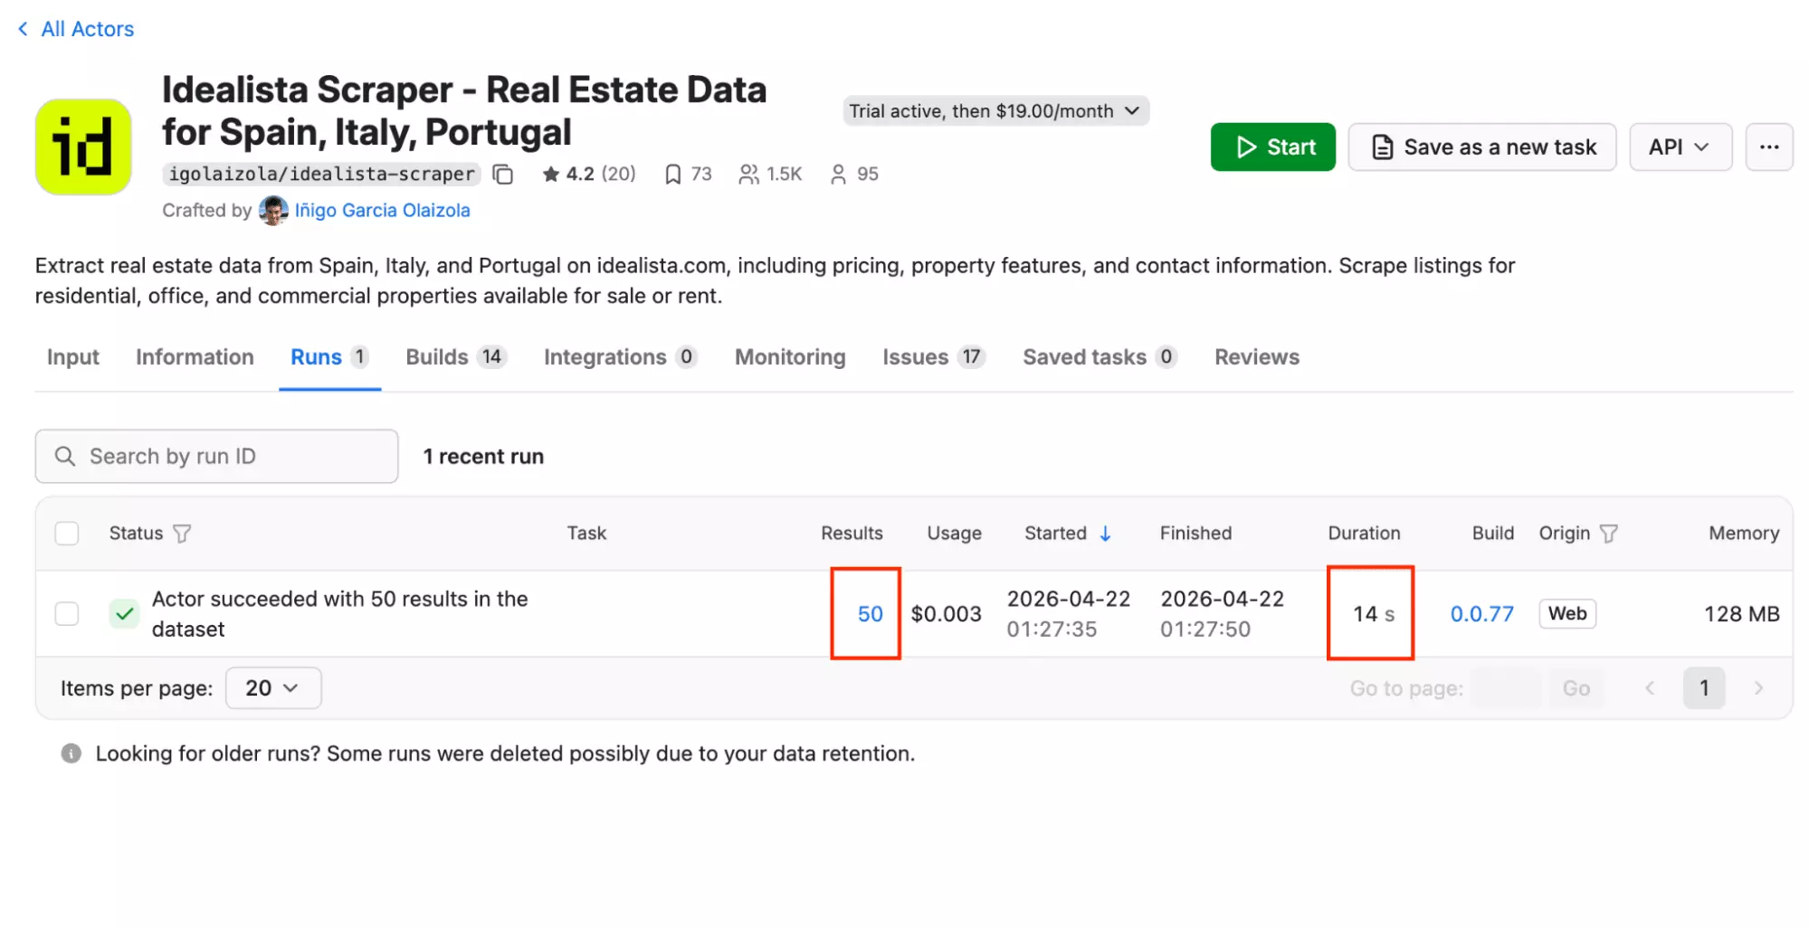Open the Issues tab
Image resolution: width=1809 pixels, height=928 pixels.
pyautogui.click(x=932, y=357)
